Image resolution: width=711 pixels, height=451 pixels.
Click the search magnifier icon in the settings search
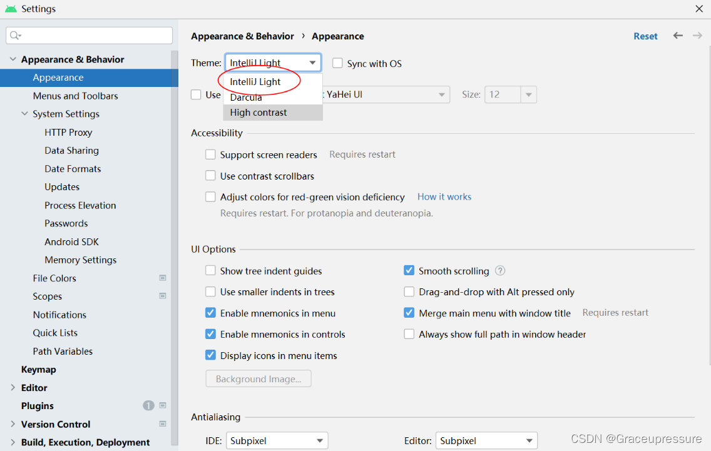tap(15, 36)
